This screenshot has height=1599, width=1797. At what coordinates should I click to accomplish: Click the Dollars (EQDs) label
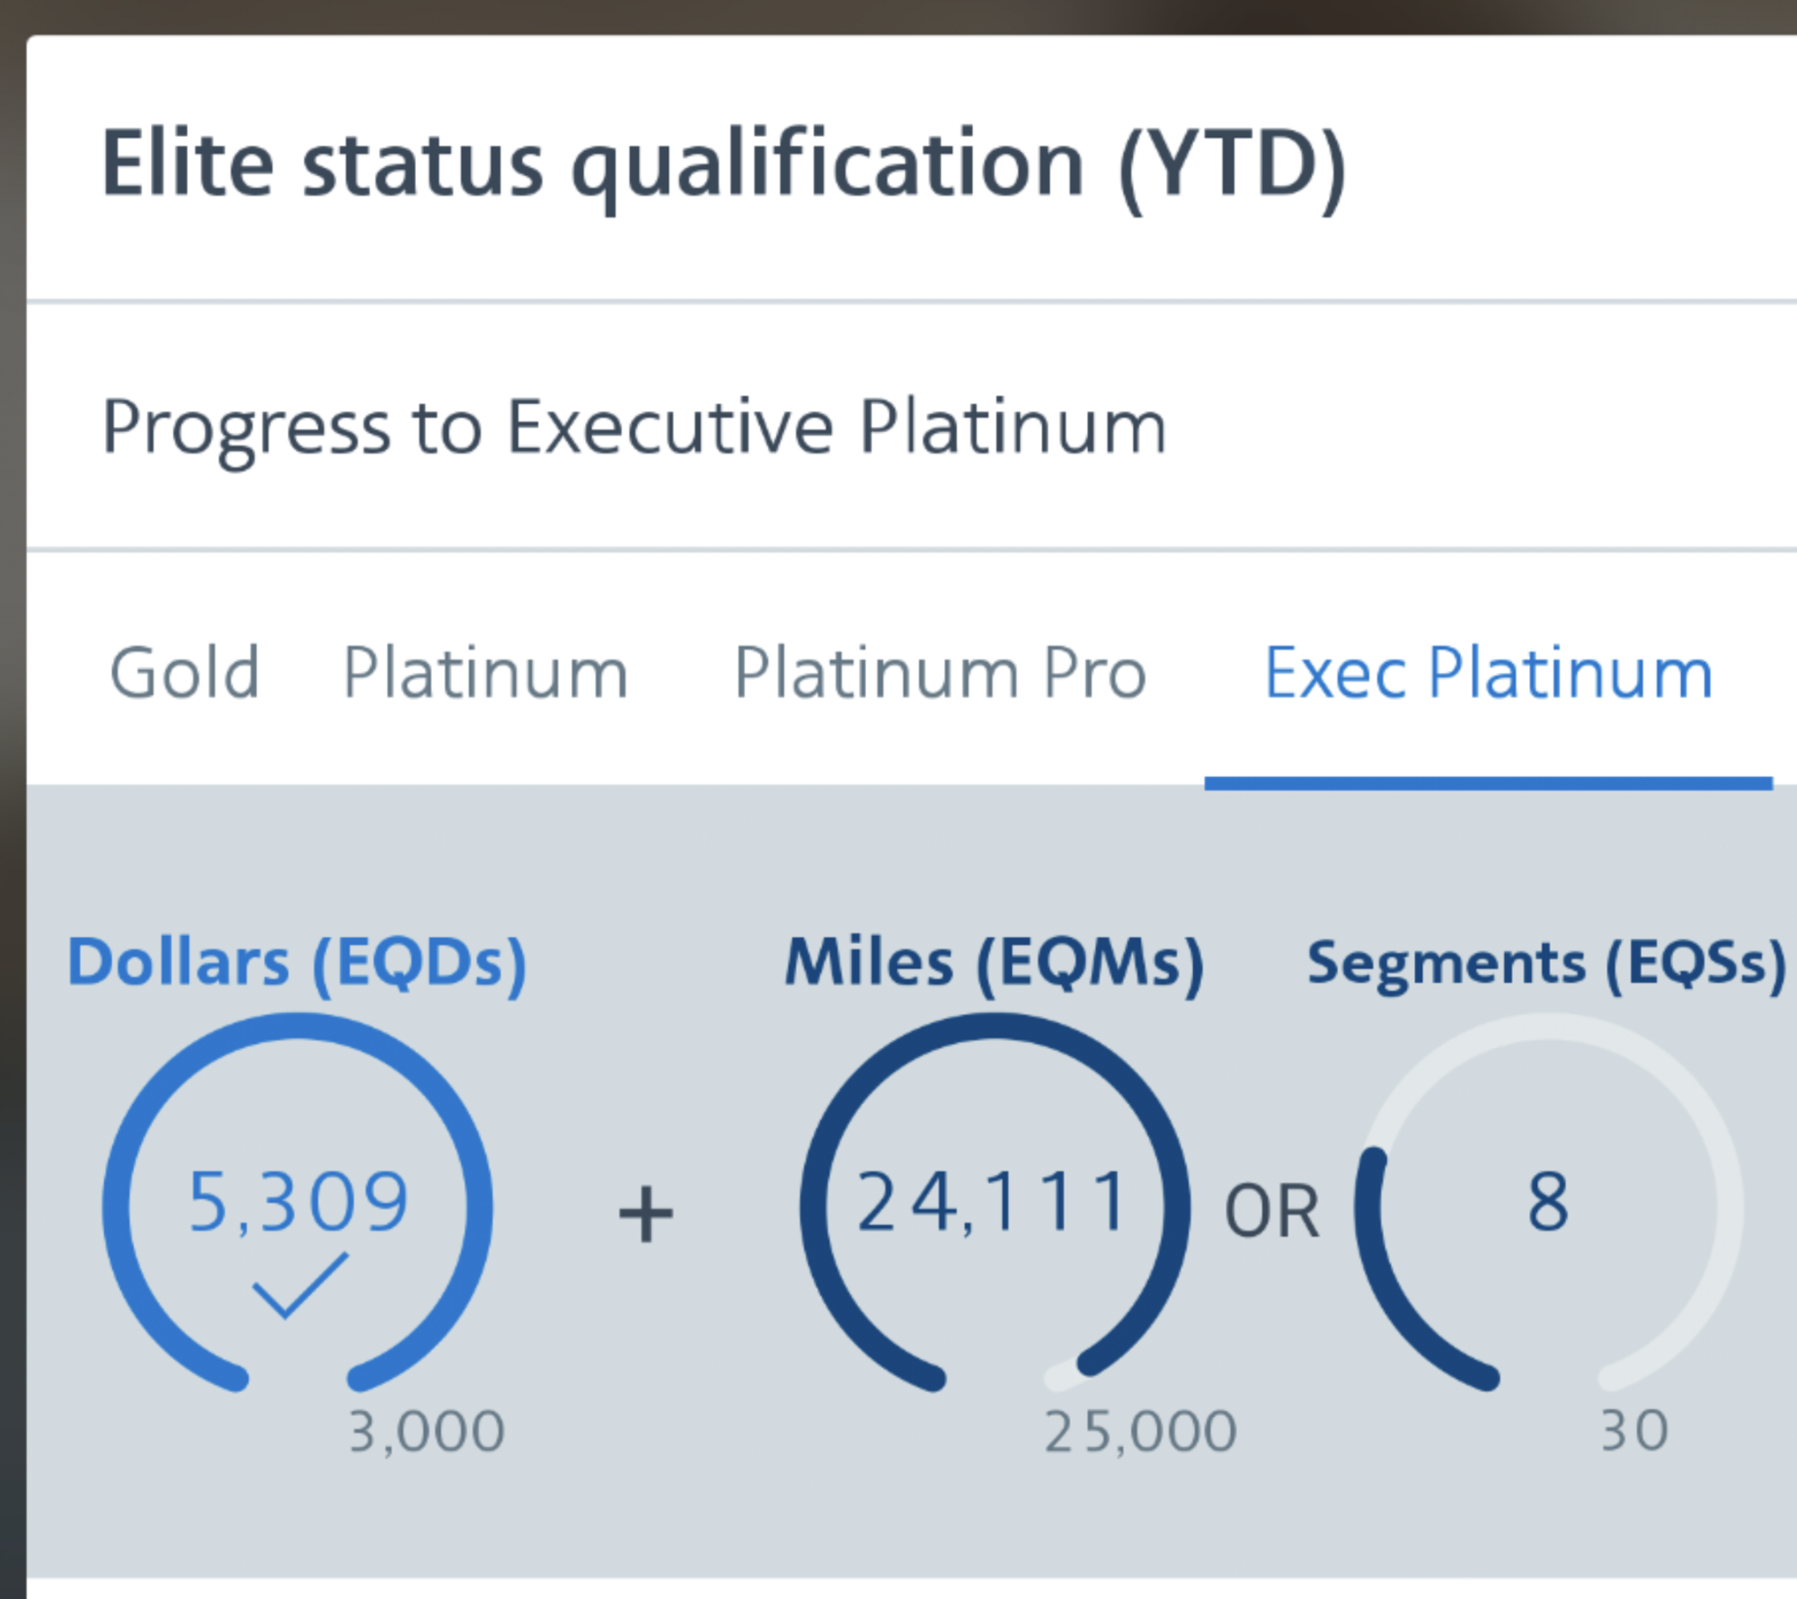[297, 964]
